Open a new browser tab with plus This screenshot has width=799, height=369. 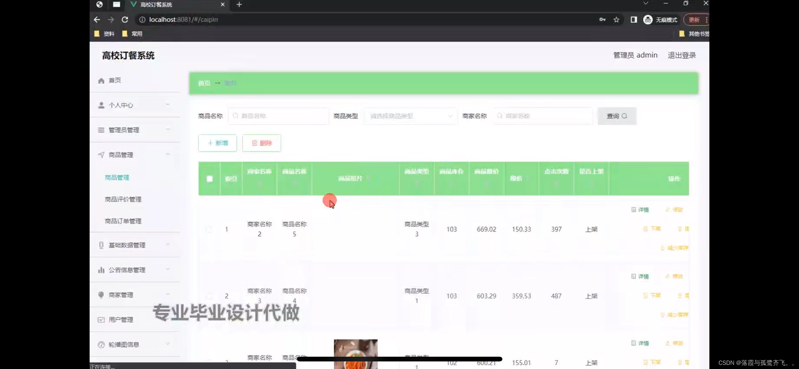tap(239, 4)
